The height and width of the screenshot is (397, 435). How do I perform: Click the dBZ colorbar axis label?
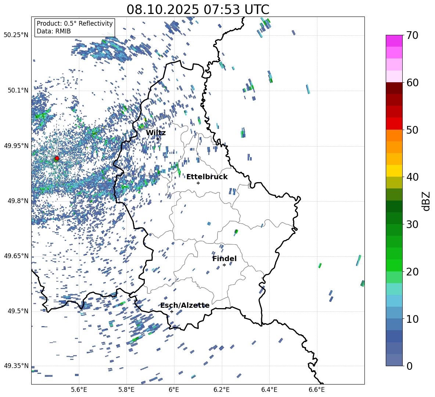click(426, 201)
